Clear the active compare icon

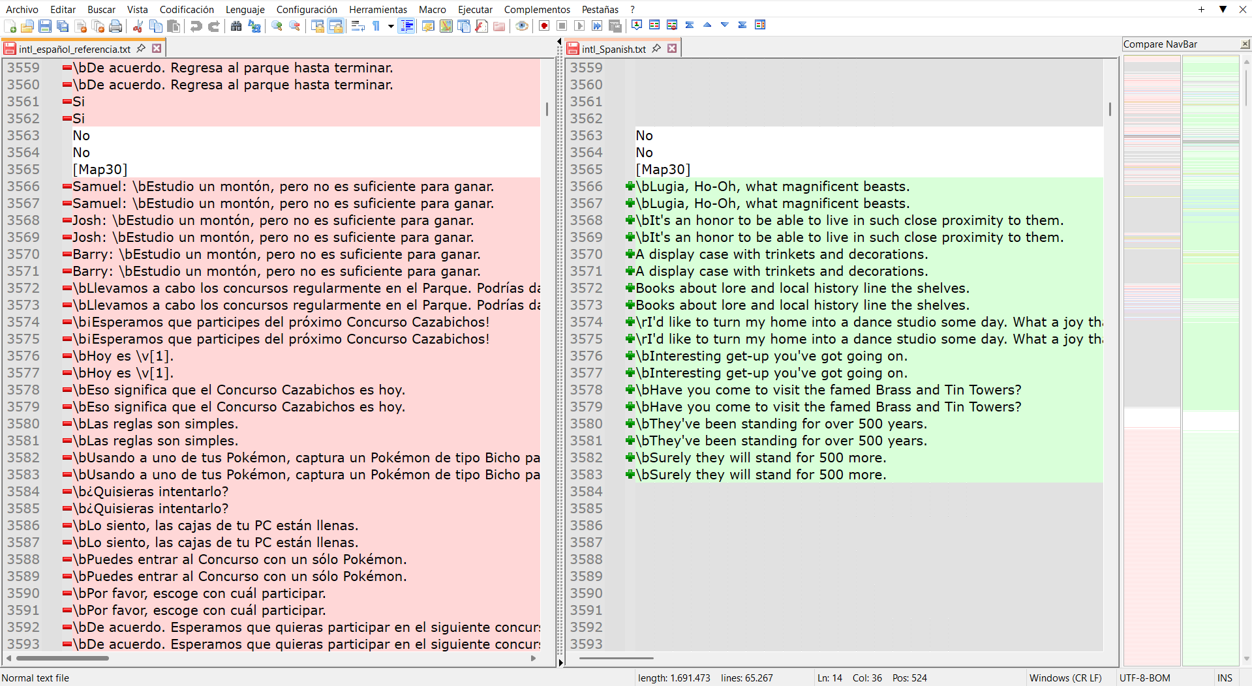click(672, 25)
